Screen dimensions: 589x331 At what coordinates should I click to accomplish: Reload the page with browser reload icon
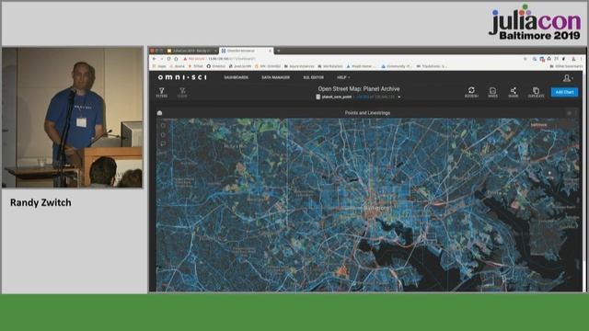click(168, 59)
